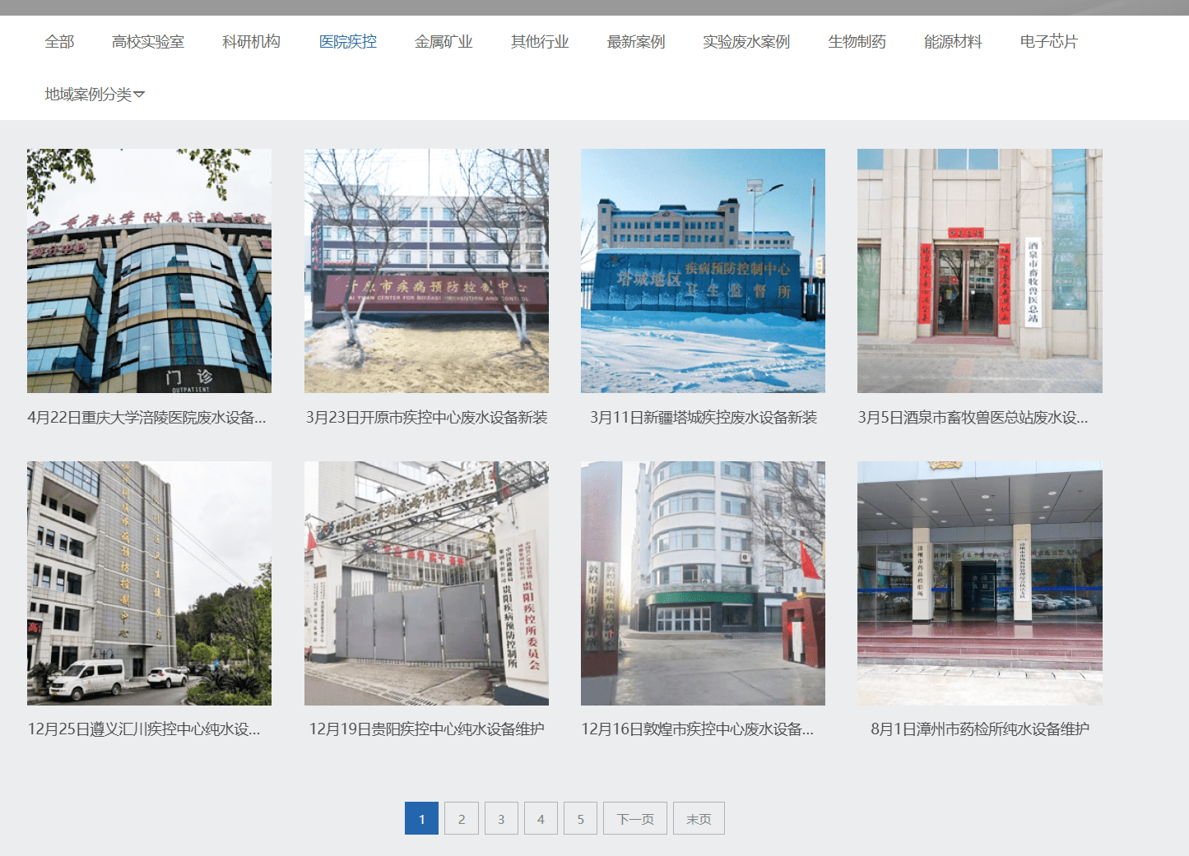
Task: Switch to the 电子芯片 tab
Action: point(1048,42)
